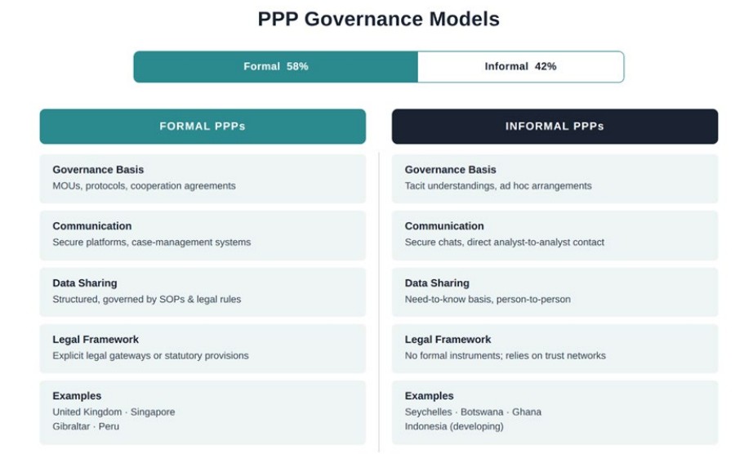Select the INFORMAL PPPs header
744x454 pixels.
point(555,127)
